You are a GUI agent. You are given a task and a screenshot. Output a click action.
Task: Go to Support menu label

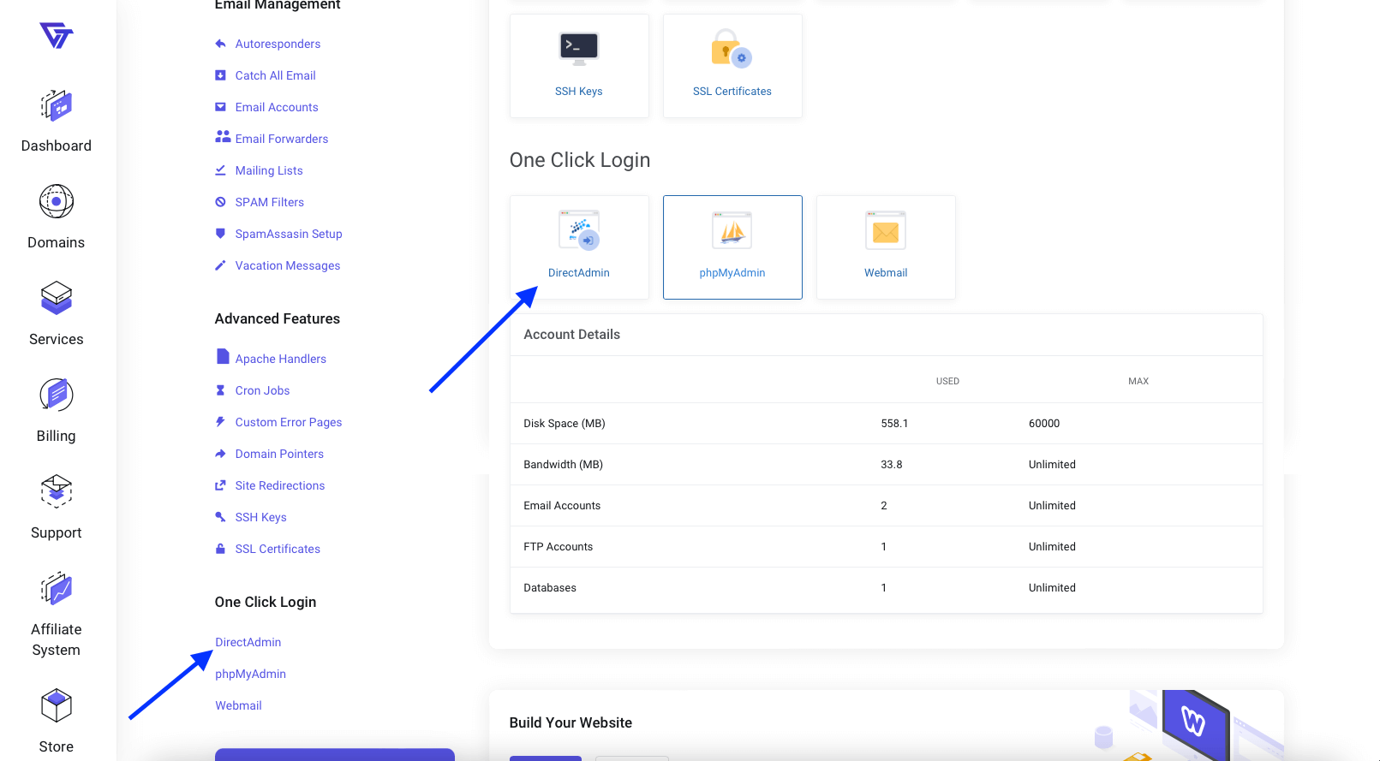click(57, 532)
